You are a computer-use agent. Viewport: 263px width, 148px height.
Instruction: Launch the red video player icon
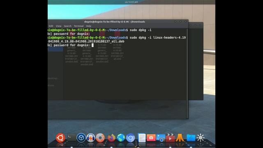[170, 138]
